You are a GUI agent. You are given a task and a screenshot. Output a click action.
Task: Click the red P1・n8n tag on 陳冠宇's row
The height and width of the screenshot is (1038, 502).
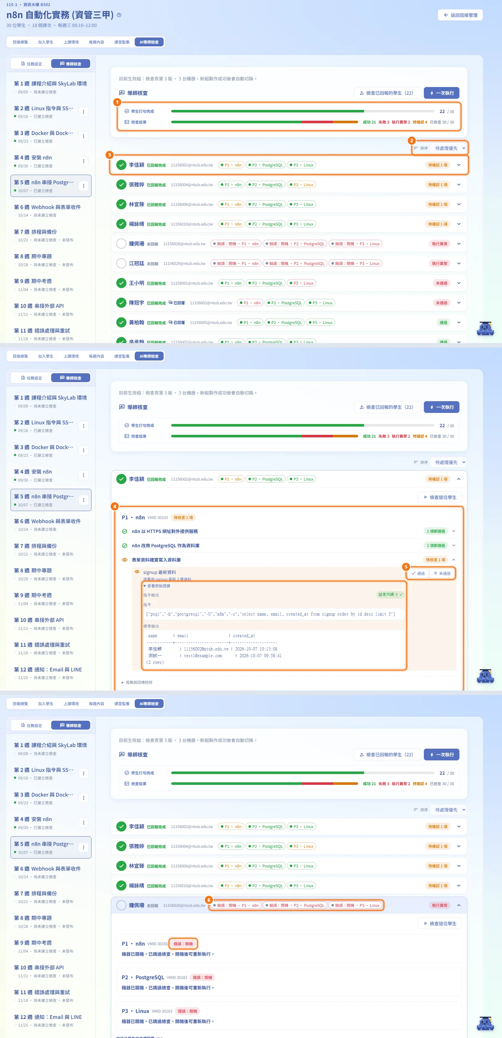click(250, 303)
